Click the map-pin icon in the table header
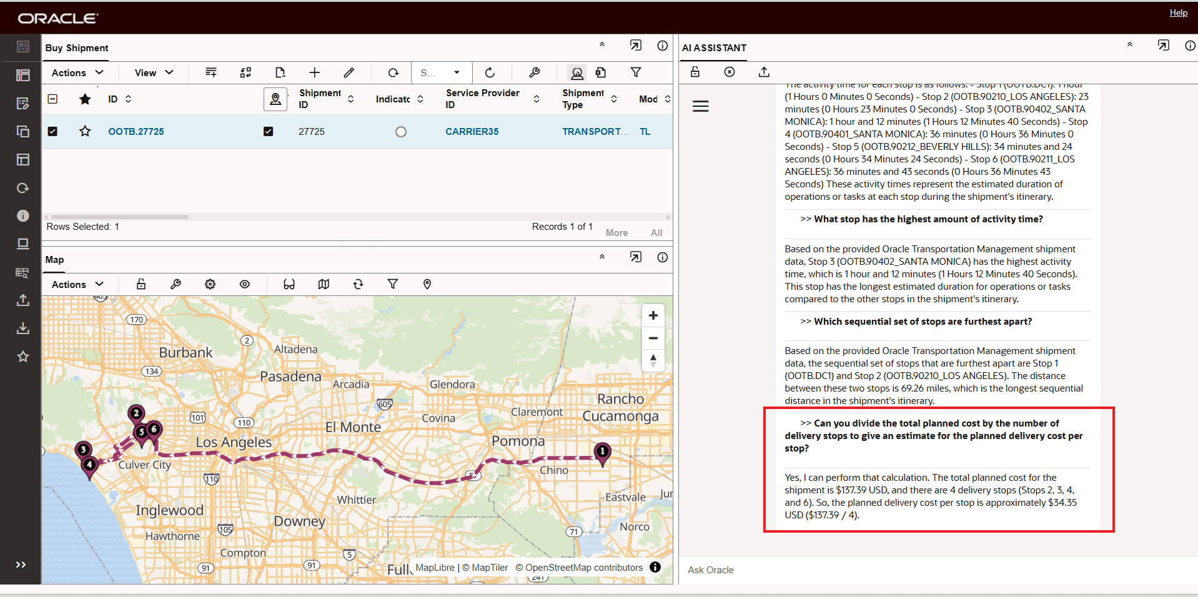Screen dimensions: 1198x597 [275, 99]
